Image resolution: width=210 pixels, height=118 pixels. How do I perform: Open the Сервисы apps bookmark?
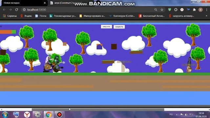[x=10, y=16]
